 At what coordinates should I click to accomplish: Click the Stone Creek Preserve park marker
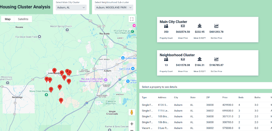click(x=46, y=95)
